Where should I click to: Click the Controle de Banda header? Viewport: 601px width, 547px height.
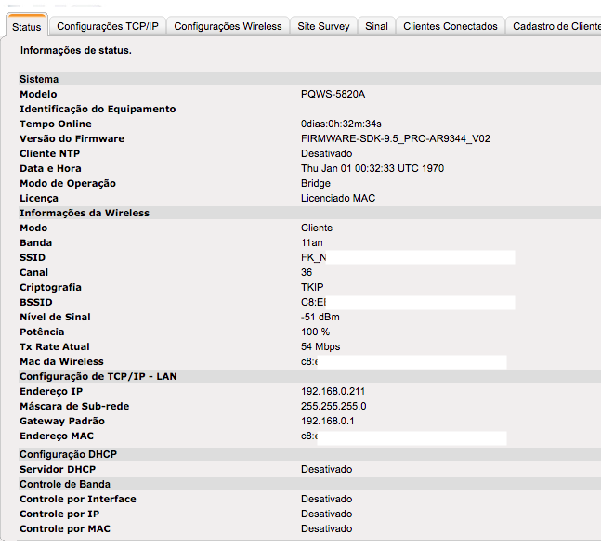point(65,485)
